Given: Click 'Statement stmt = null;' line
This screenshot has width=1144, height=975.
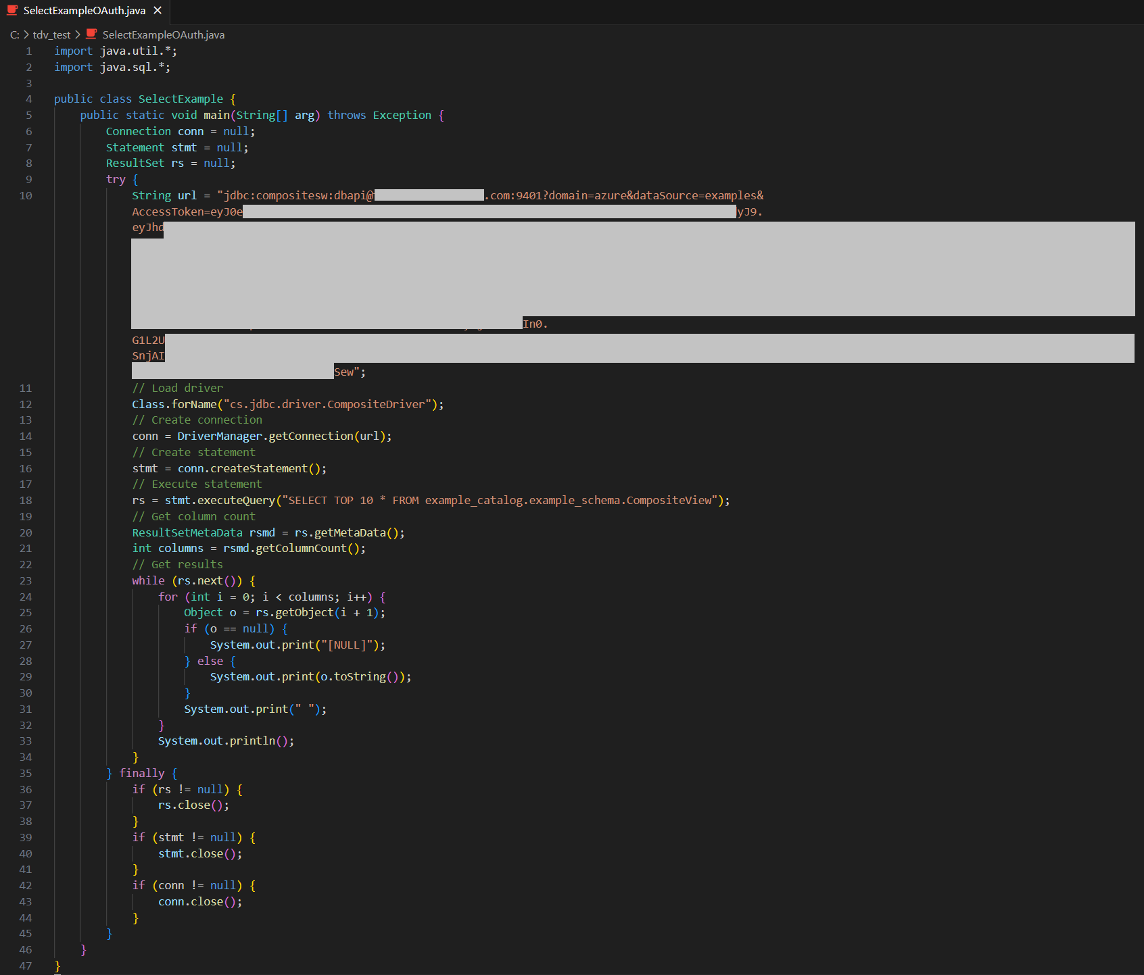Looking at the screenshot, I should click(177, 148).
